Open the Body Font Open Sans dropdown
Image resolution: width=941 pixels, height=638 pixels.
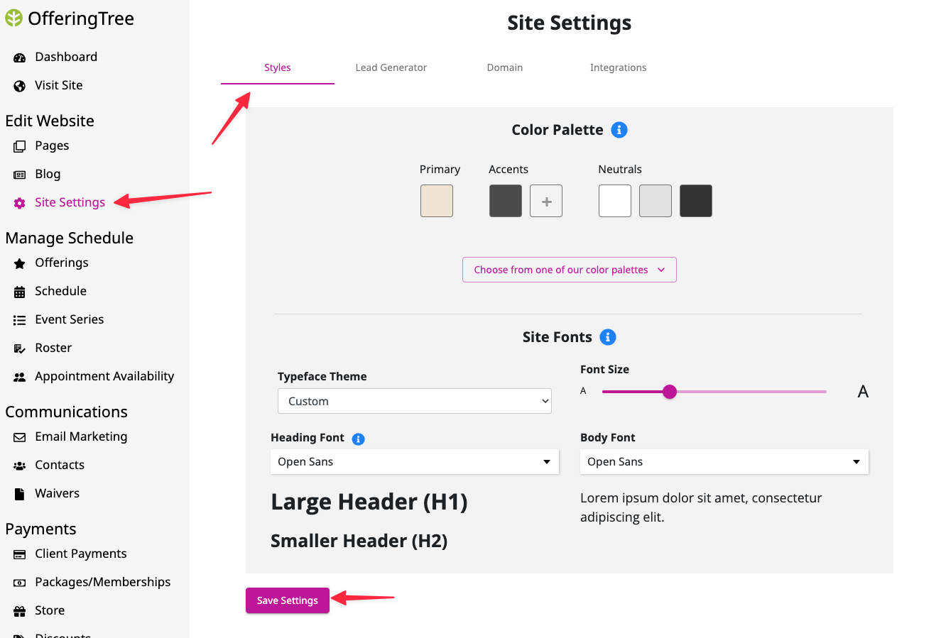click(724, 461)
